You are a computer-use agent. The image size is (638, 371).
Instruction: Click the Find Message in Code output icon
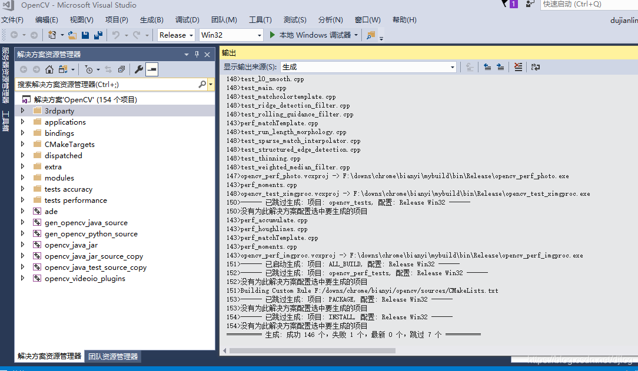click(x=470, y=67)
